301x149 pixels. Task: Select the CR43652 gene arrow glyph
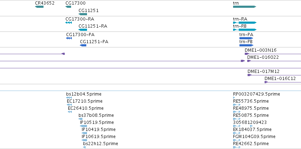(39, 7)
